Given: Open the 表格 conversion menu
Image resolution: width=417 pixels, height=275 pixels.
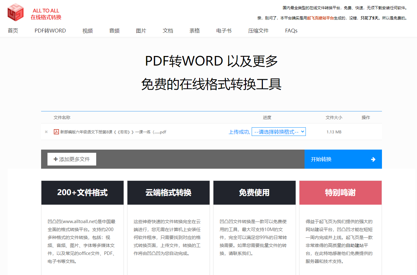Looking at the screenshot, I should coord(194,31).
